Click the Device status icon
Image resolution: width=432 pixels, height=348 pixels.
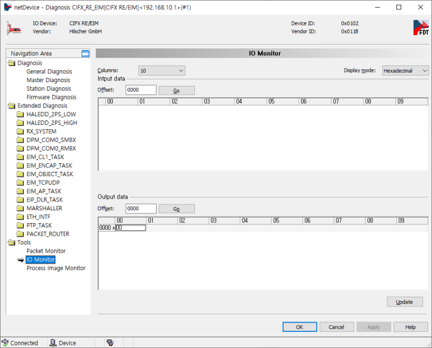coord(53,343)
